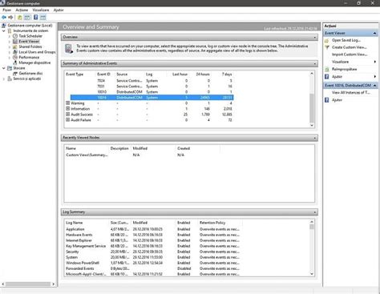Click the console tree horizontal scrollbar
Image resolution: width=380 pixels, height=294 pixels.
click(x=28, y=284)
